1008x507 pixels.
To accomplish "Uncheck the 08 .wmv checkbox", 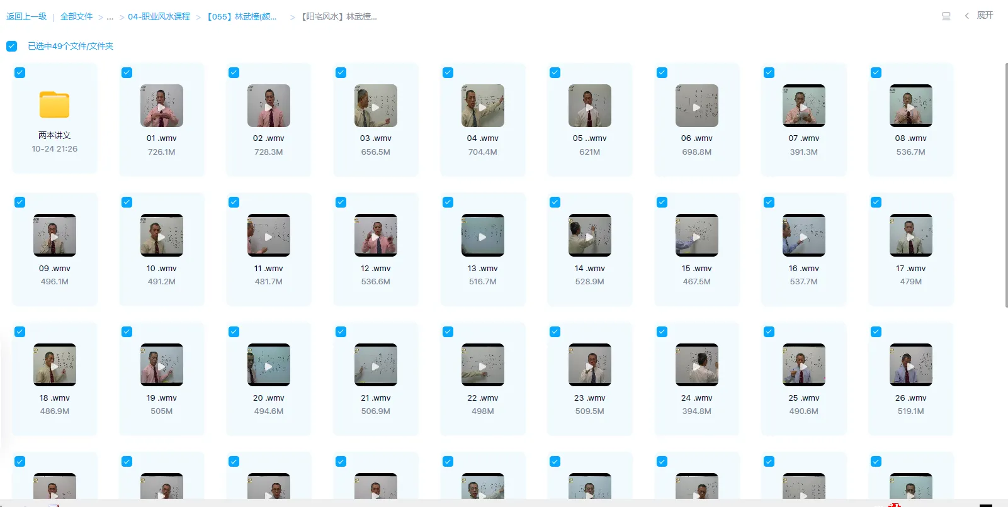I will 876,72.
